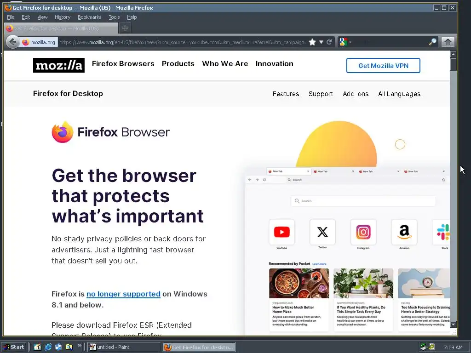Open the Add-ons link
Screen dimensions: 471x353
[356, 94]
